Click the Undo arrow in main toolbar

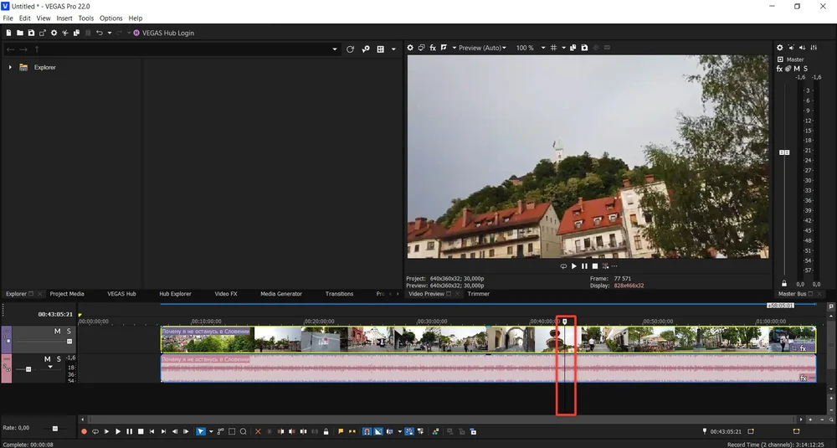pos(100,33)
